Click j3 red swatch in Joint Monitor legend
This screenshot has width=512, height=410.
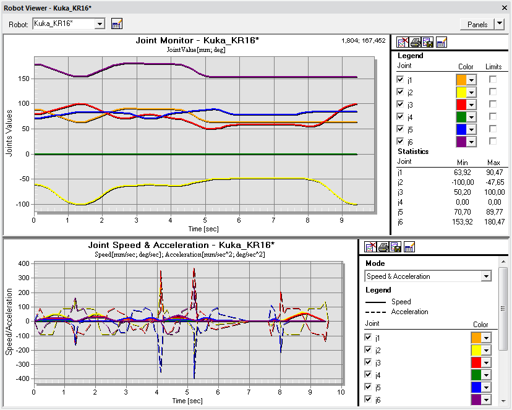461,105
